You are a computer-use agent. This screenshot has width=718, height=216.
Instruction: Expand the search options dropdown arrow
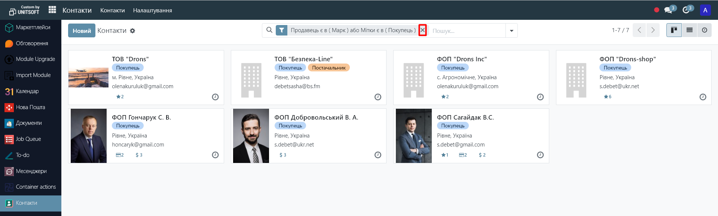(511, 31)
